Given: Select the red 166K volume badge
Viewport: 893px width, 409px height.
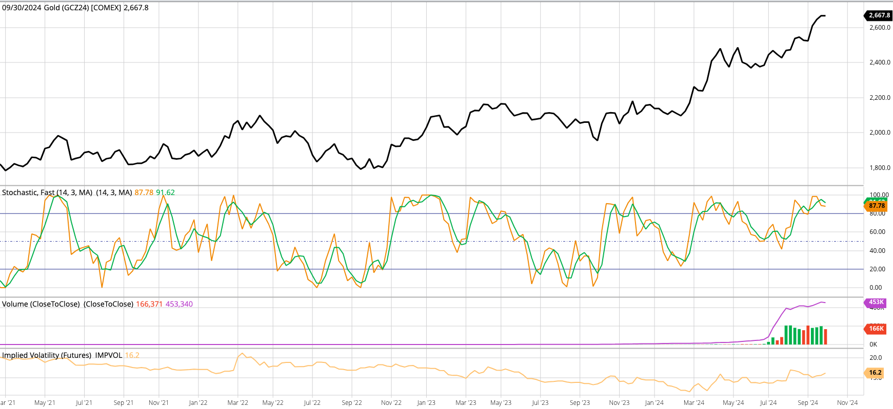Looking at the screenshot, I should [x=876, y=329].
